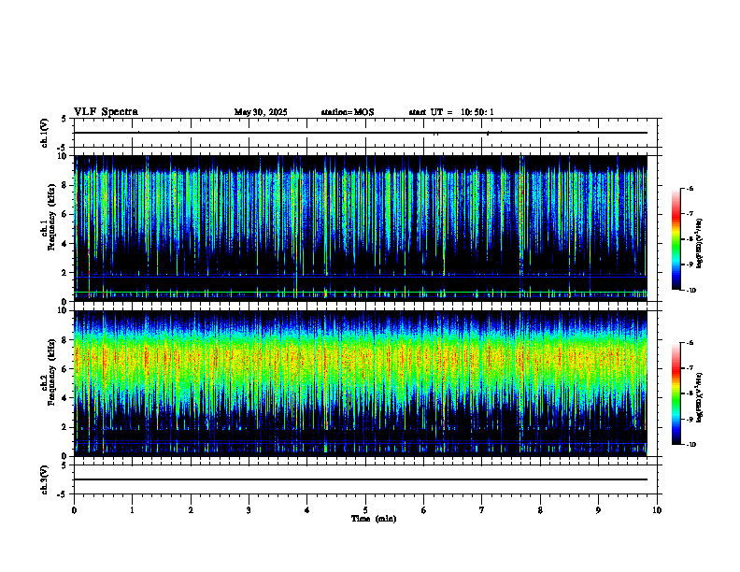Click the time axis tick label "3"

pos(249,510)
